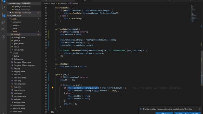The width and height of the screenshot is (203, 114).
Task: Expand the resources folder
Action: pyautogui.click(x=11, y=25)
